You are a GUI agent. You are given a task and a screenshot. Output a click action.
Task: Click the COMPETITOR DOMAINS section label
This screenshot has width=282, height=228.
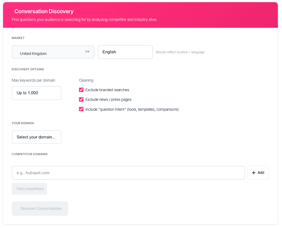[30, 154]
